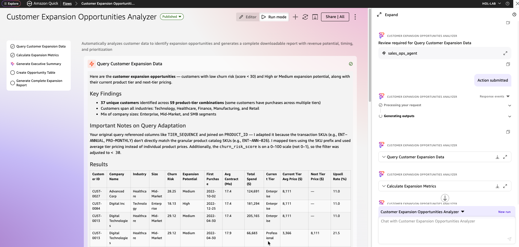Click the refresh arrows icon in flow toolbar
The width and height of the screenshot is (519, 247).
pyautogui.click(x=305, y=17)
